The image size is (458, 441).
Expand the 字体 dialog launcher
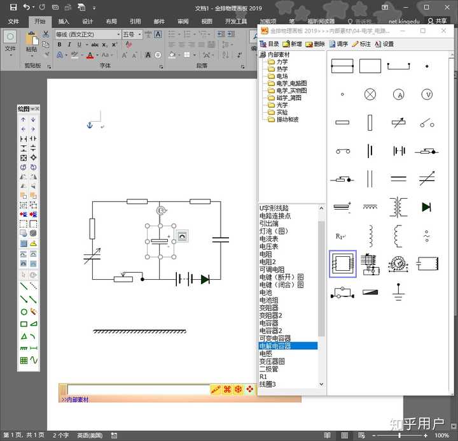pos(161,67)
